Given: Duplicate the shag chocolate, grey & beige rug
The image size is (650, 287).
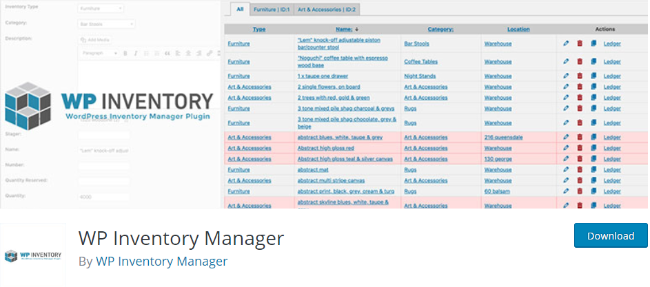Looking at the screenshot, I should coord(593,123).
